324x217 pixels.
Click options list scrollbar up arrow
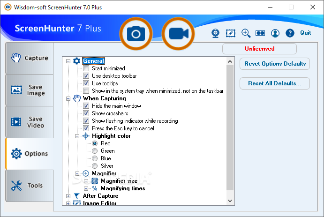pyautogui.click(x=230, y=61)
